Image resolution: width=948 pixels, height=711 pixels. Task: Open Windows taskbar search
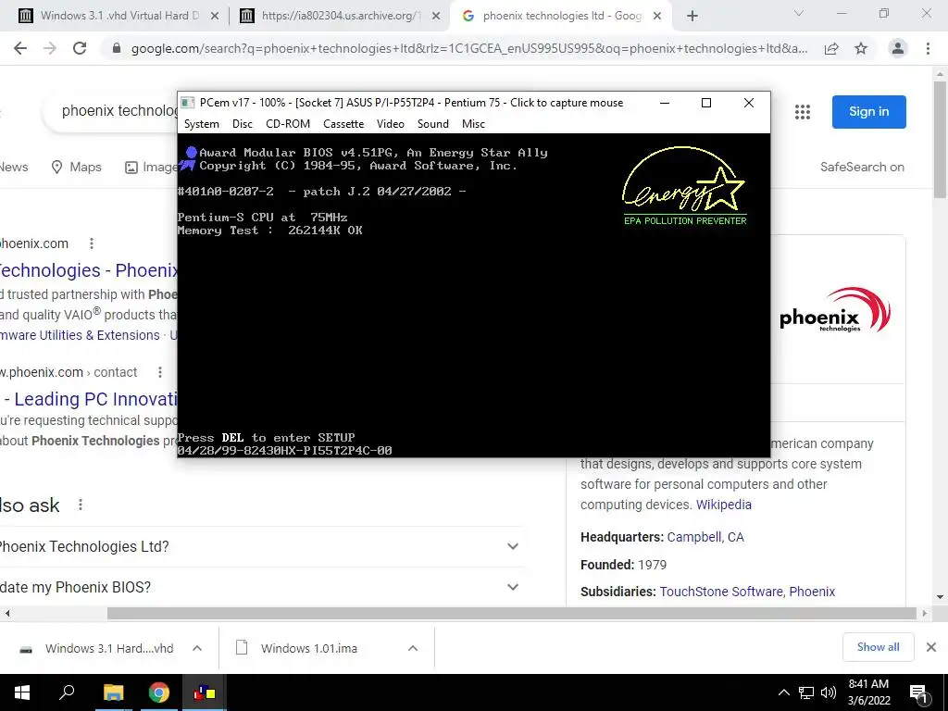pyautogui.click(x=67, y=692)
